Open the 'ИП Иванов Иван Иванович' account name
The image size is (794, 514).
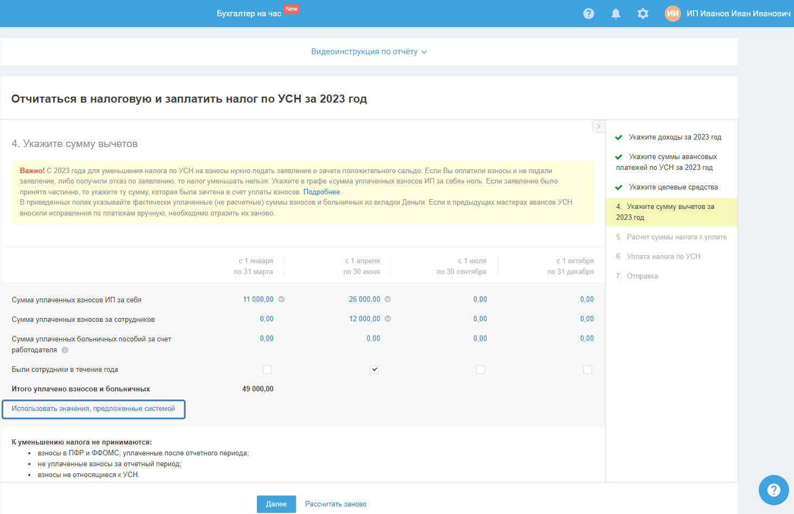tap(739, 14)
